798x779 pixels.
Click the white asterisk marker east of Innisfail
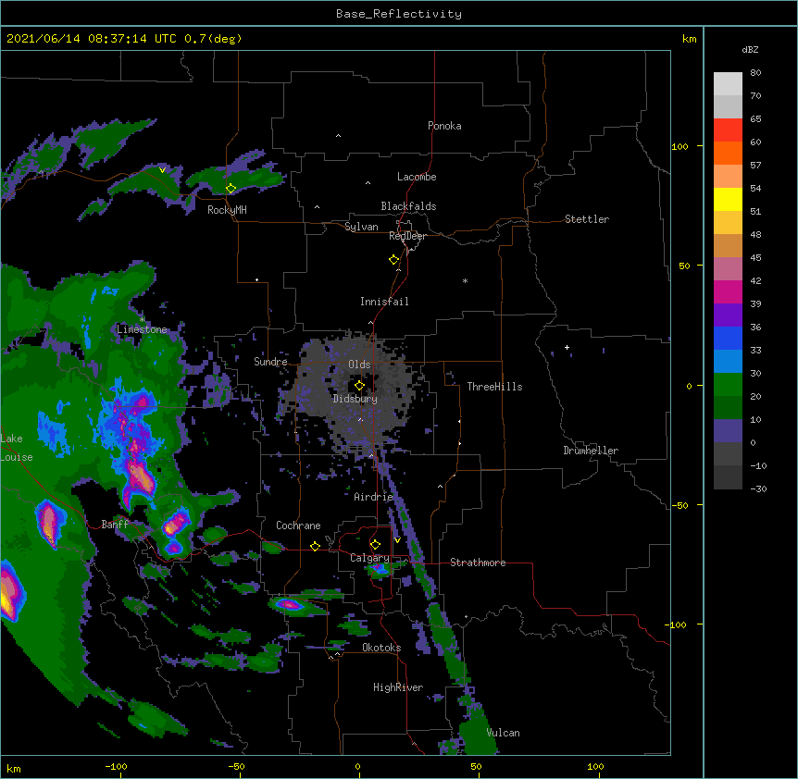(465, 280)
